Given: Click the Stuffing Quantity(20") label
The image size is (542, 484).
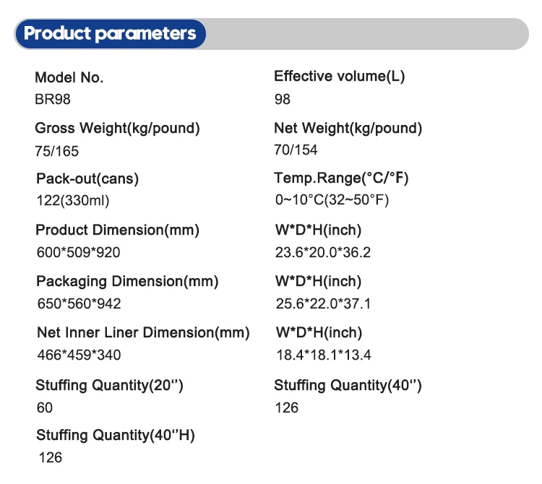Looking at the screenshot, I should point(109,386).
